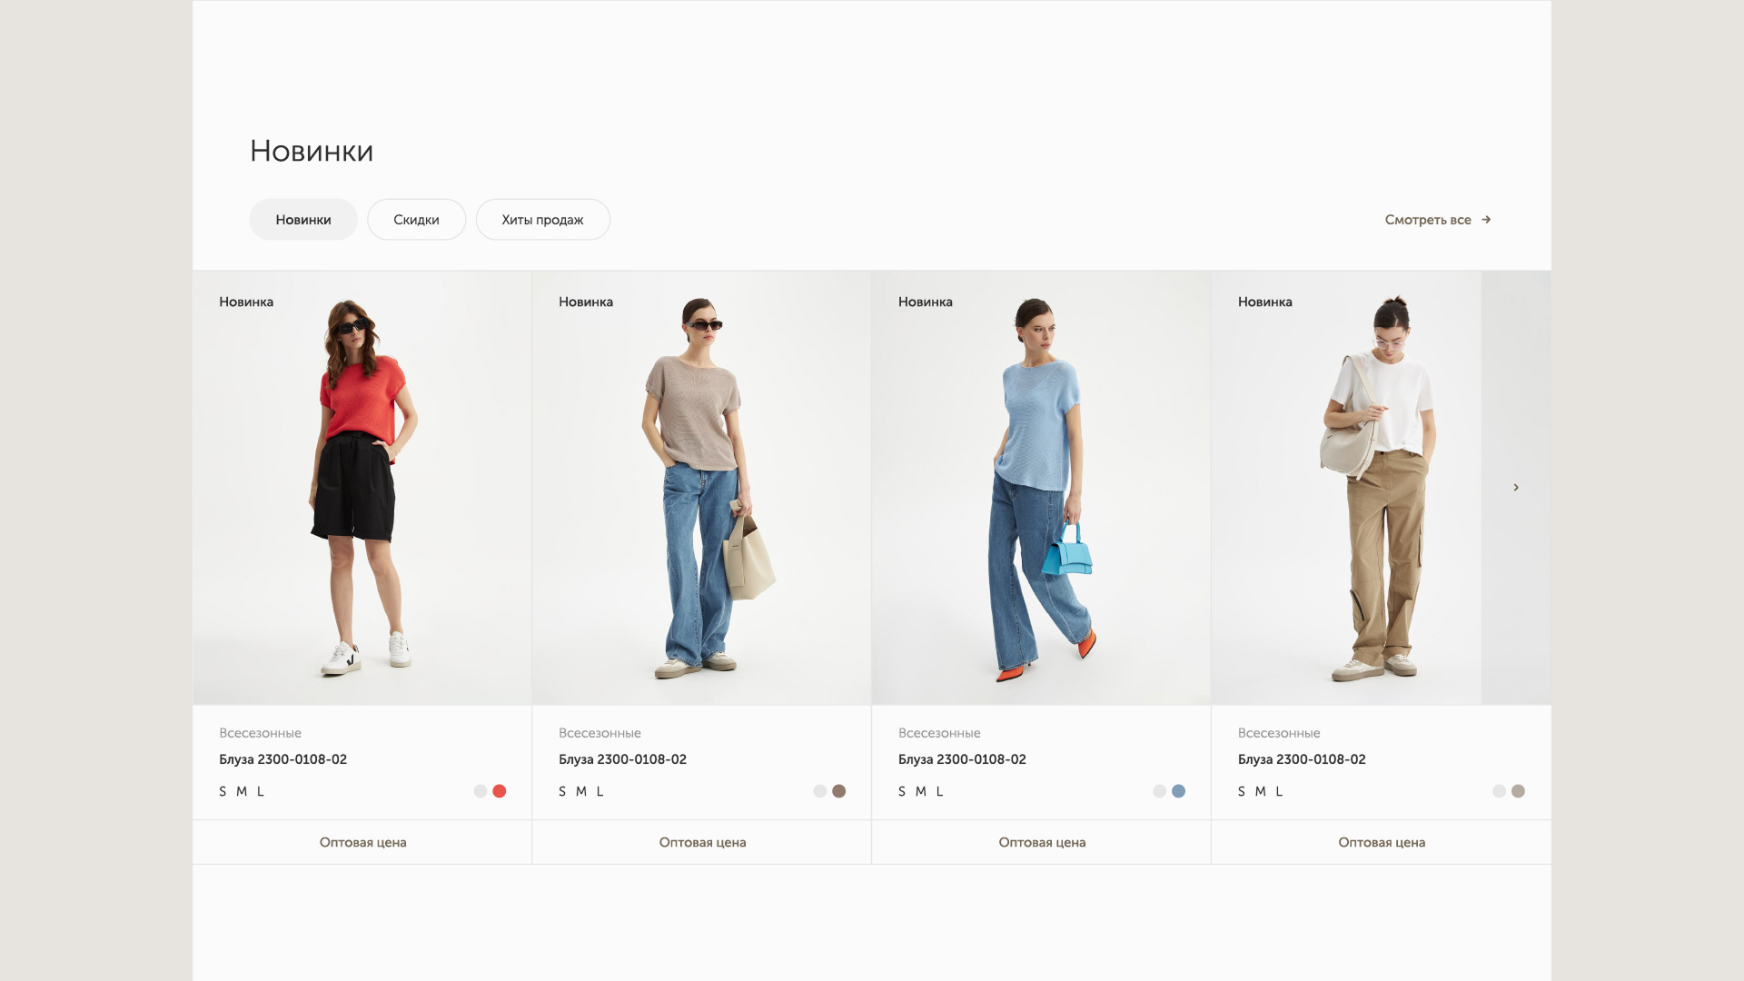Select the beige color swatch on fourth blouse

point(1518,791)
